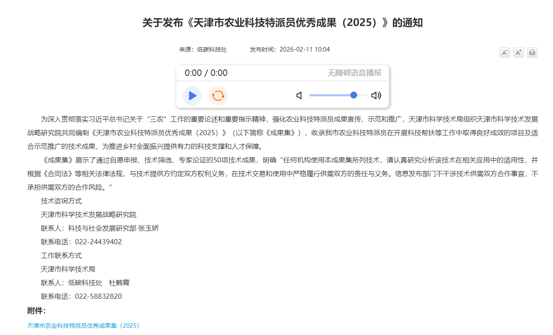Screen dimensions: 553x335
Task: Click the unfilled end of the volume track
Action: pos(362,95)
